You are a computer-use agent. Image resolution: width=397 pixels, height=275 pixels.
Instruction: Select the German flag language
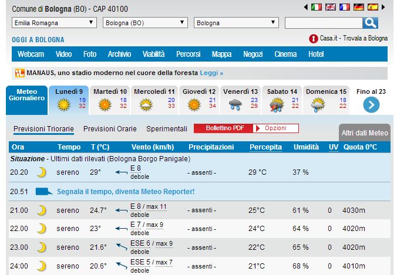tap(359, 8)
